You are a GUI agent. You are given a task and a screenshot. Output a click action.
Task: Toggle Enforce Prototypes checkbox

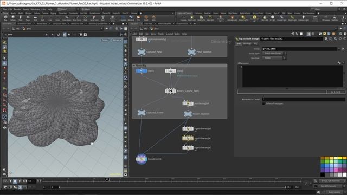click(264, 103)
